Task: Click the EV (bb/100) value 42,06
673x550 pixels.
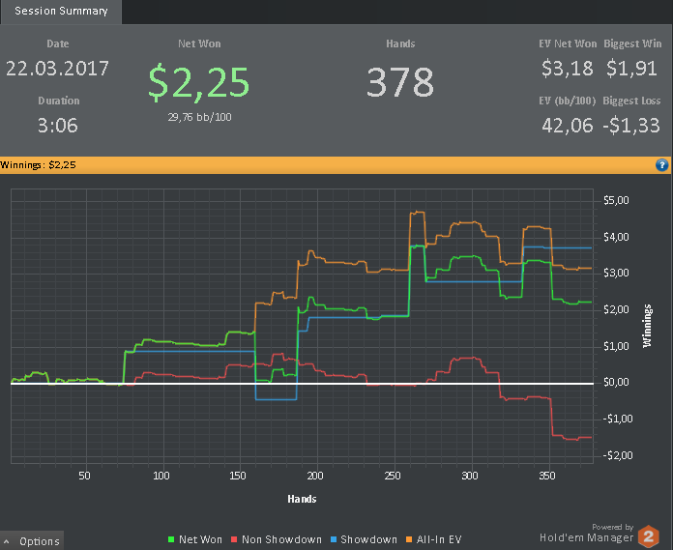Action: coord(567,126)
